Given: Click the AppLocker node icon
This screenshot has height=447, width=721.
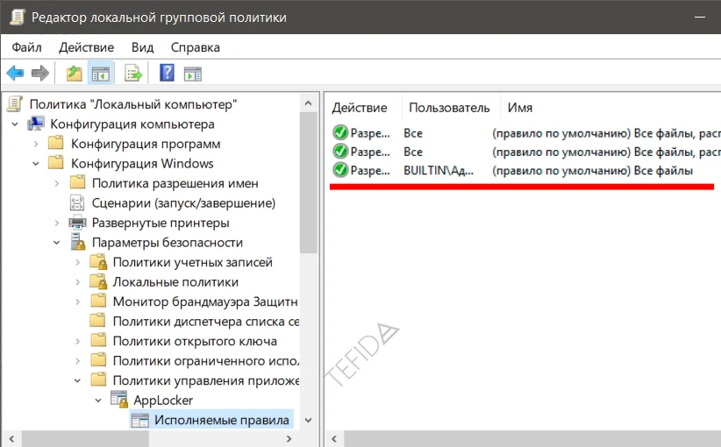Looking at the screenshot, I should point(119,401).
